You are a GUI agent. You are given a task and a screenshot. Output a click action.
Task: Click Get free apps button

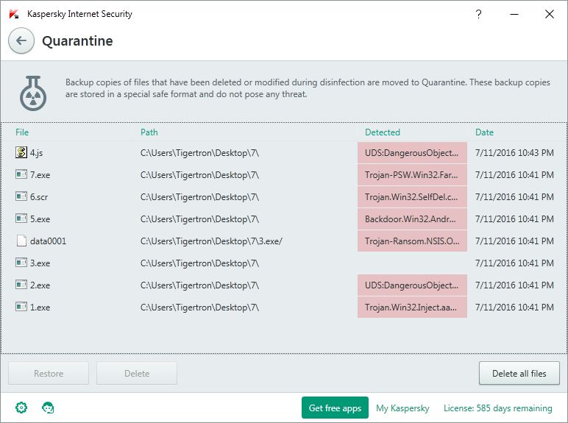point(335,408)
